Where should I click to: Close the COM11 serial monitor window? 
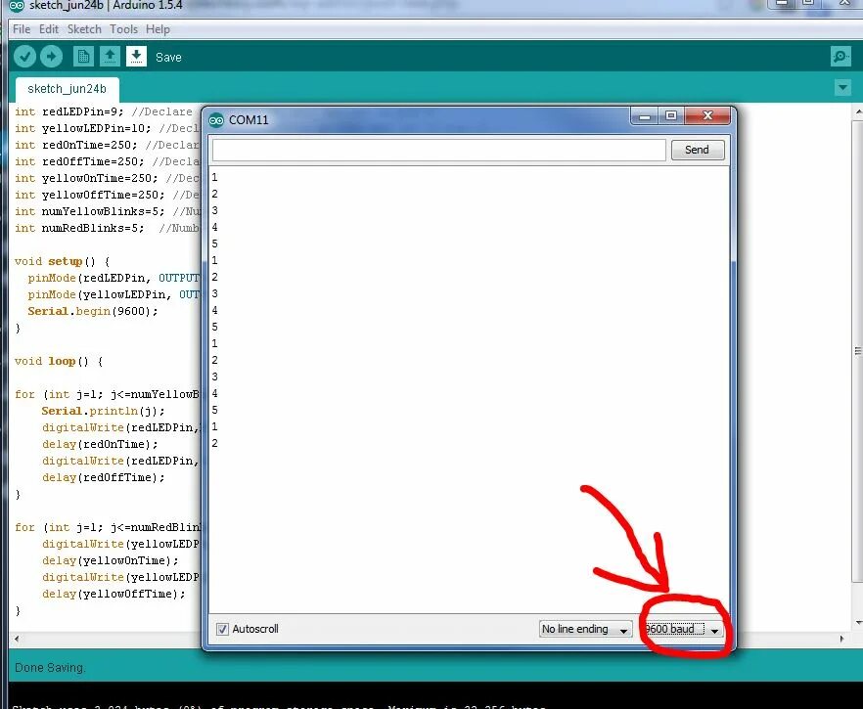pyautogui.click(x=707, y=116)
